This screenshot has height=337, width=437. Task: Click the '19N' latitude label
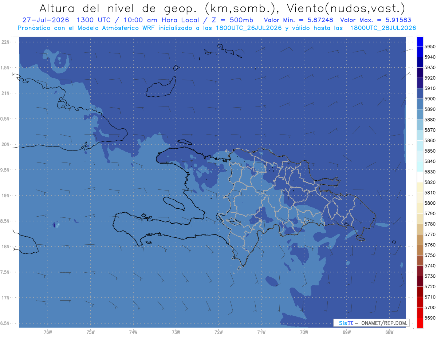pos(6,195)
